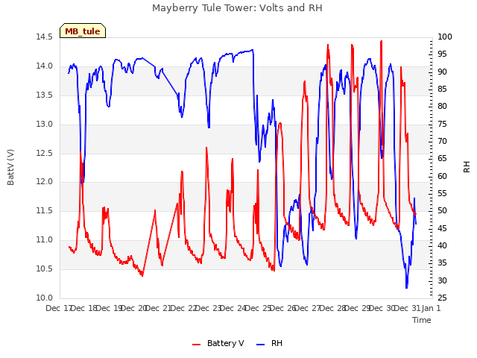Click the 25 right axis tick label
Screen dimensions: 477x358
click(x=442, y=298)
